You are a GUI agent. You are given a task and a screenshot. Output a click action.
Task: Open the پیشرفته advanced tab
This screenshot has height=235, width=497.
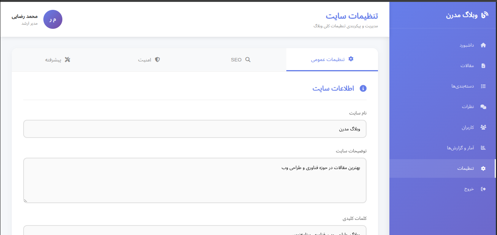click(x=57, y=60)
